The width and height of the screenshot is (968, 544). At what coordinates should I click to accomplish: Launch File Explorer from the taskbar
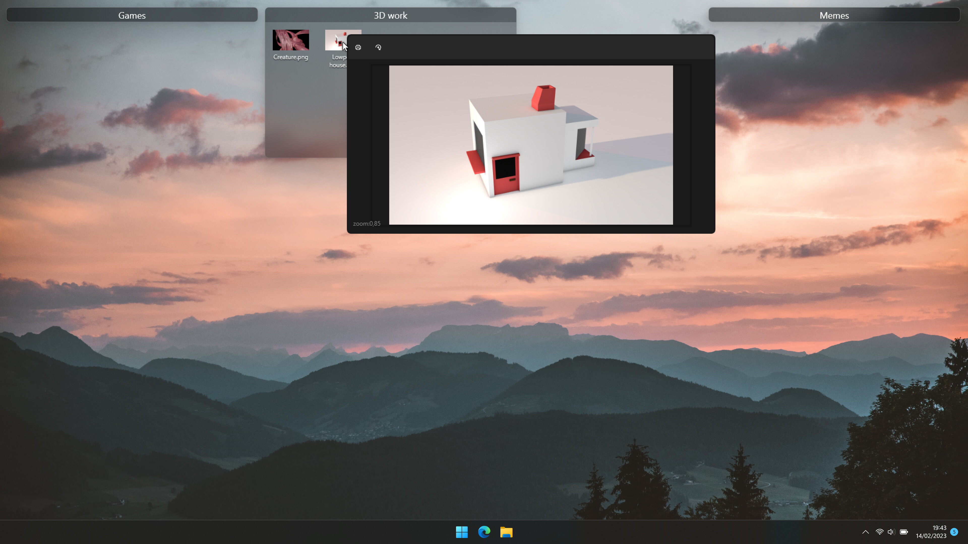(x=506, y=532)
